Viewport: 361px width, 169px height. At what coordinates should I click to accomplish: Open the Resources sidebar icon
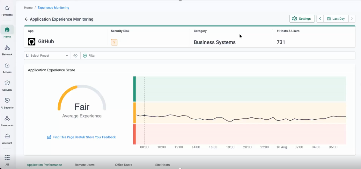(x=7, y=118)
